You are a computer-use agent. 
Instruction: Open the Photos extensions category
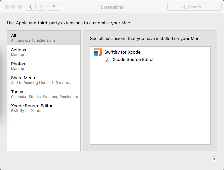click(44, 66)
